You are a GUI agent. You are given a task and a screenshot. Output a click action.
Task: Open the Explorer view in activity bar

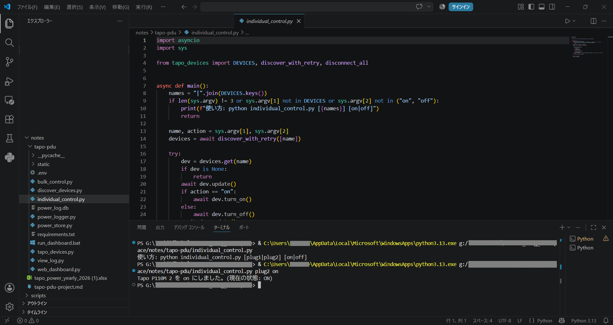pos(10,24)
